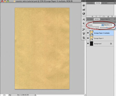Switch to the Adjustments tab

coord(105,19)
